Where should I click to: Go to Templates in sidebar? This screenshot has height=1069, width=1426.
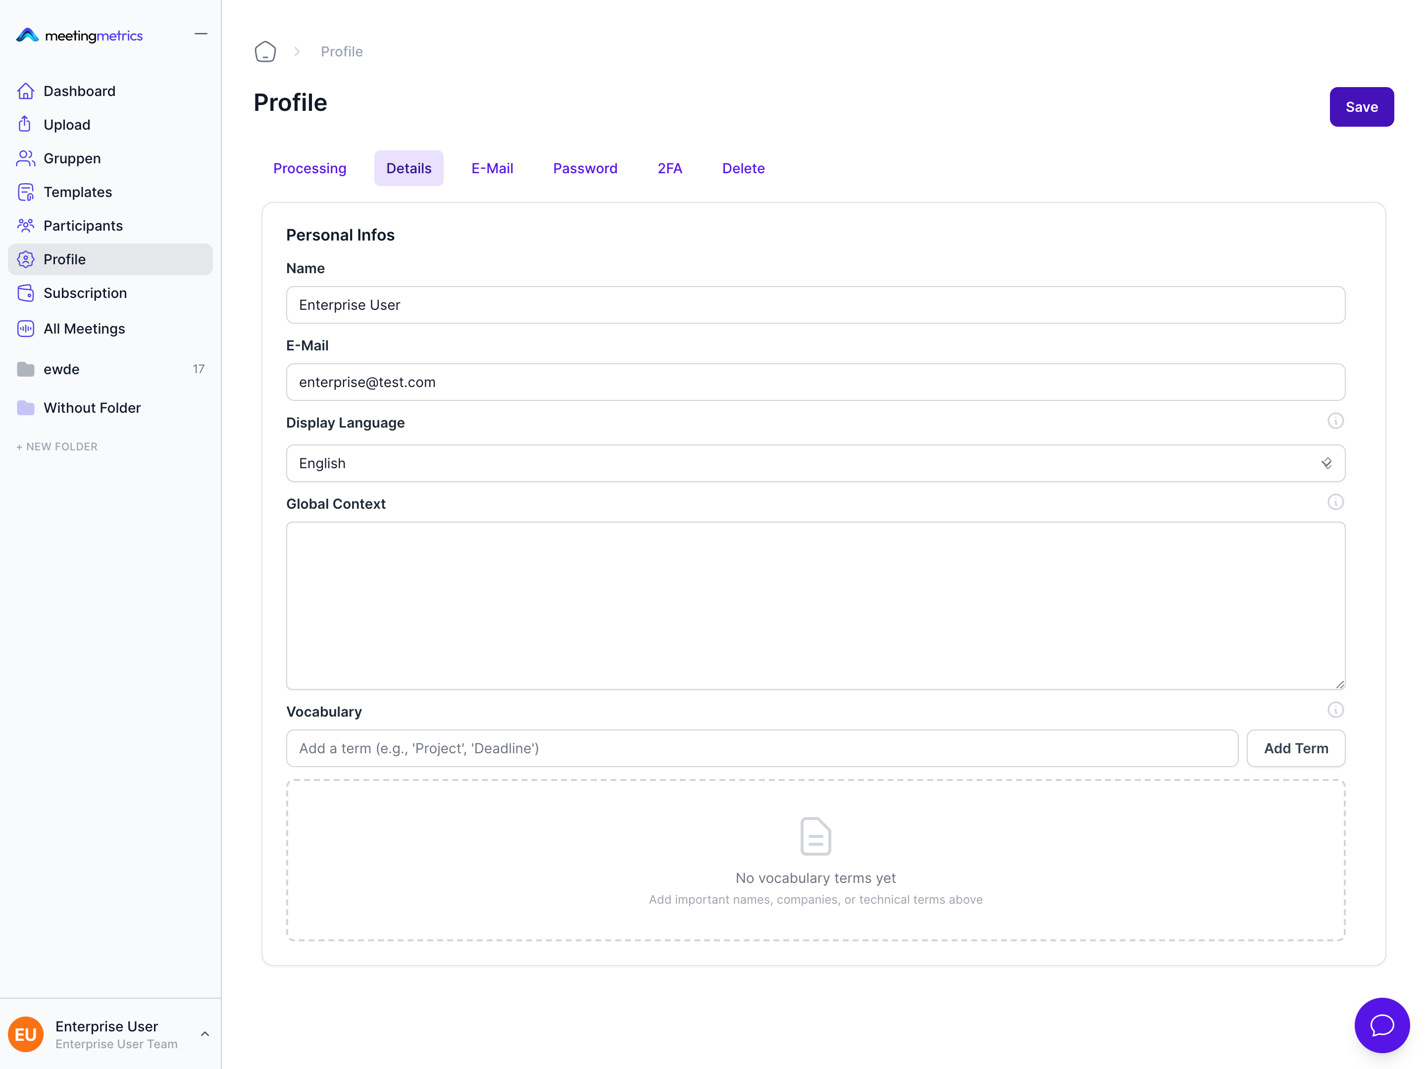point(77,192)
